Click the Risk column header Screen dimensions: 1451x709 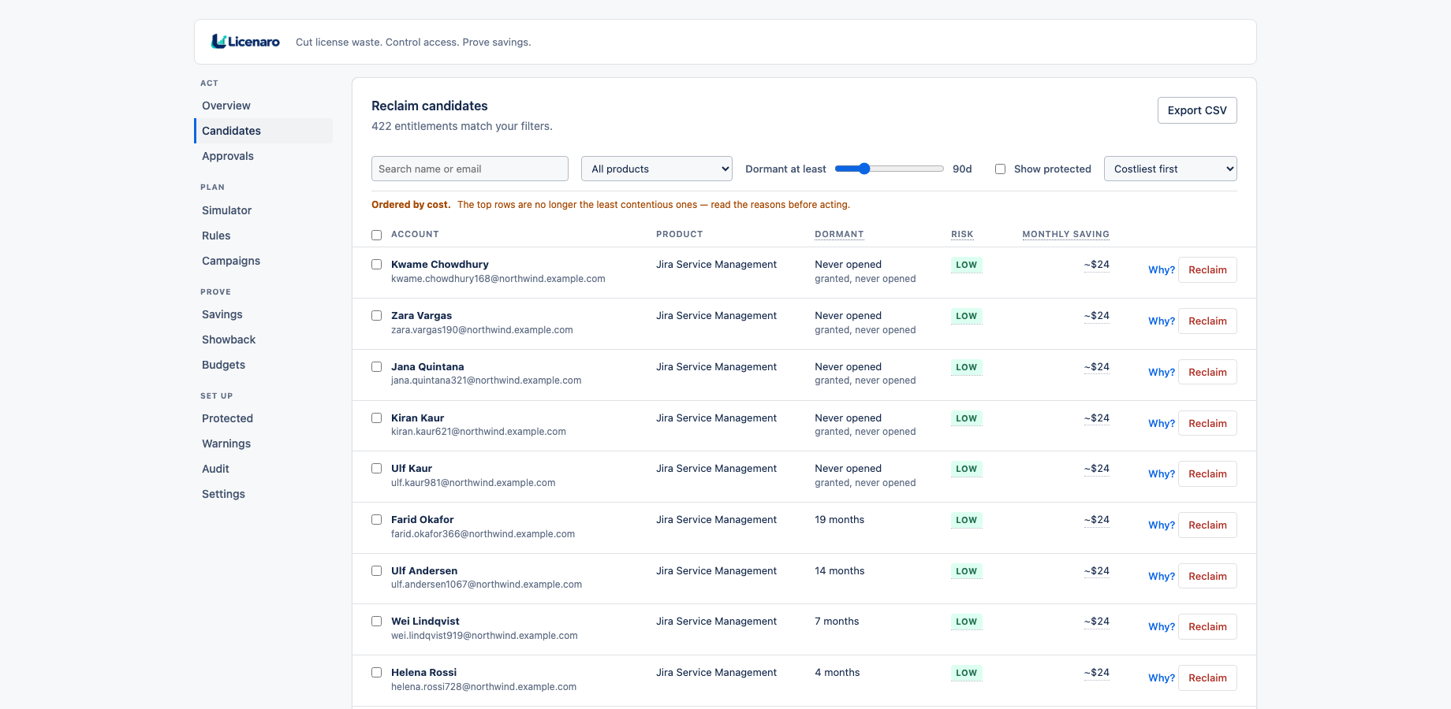962,234
